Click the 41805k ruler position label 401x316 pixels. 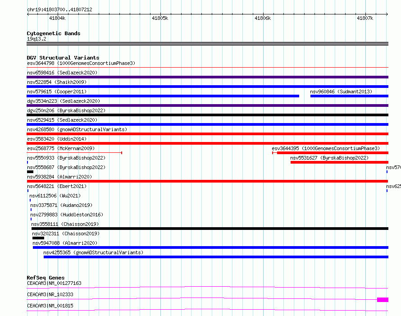coord(160,18)
